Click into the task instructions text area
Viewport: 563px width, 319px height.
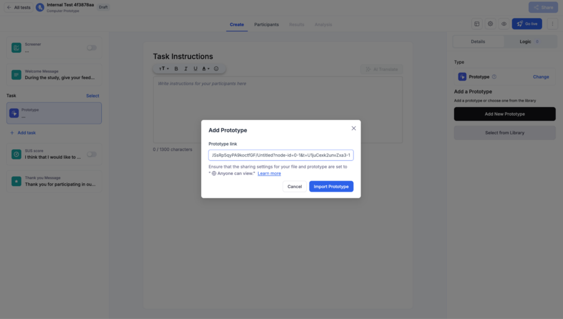[x=278, y=110]
